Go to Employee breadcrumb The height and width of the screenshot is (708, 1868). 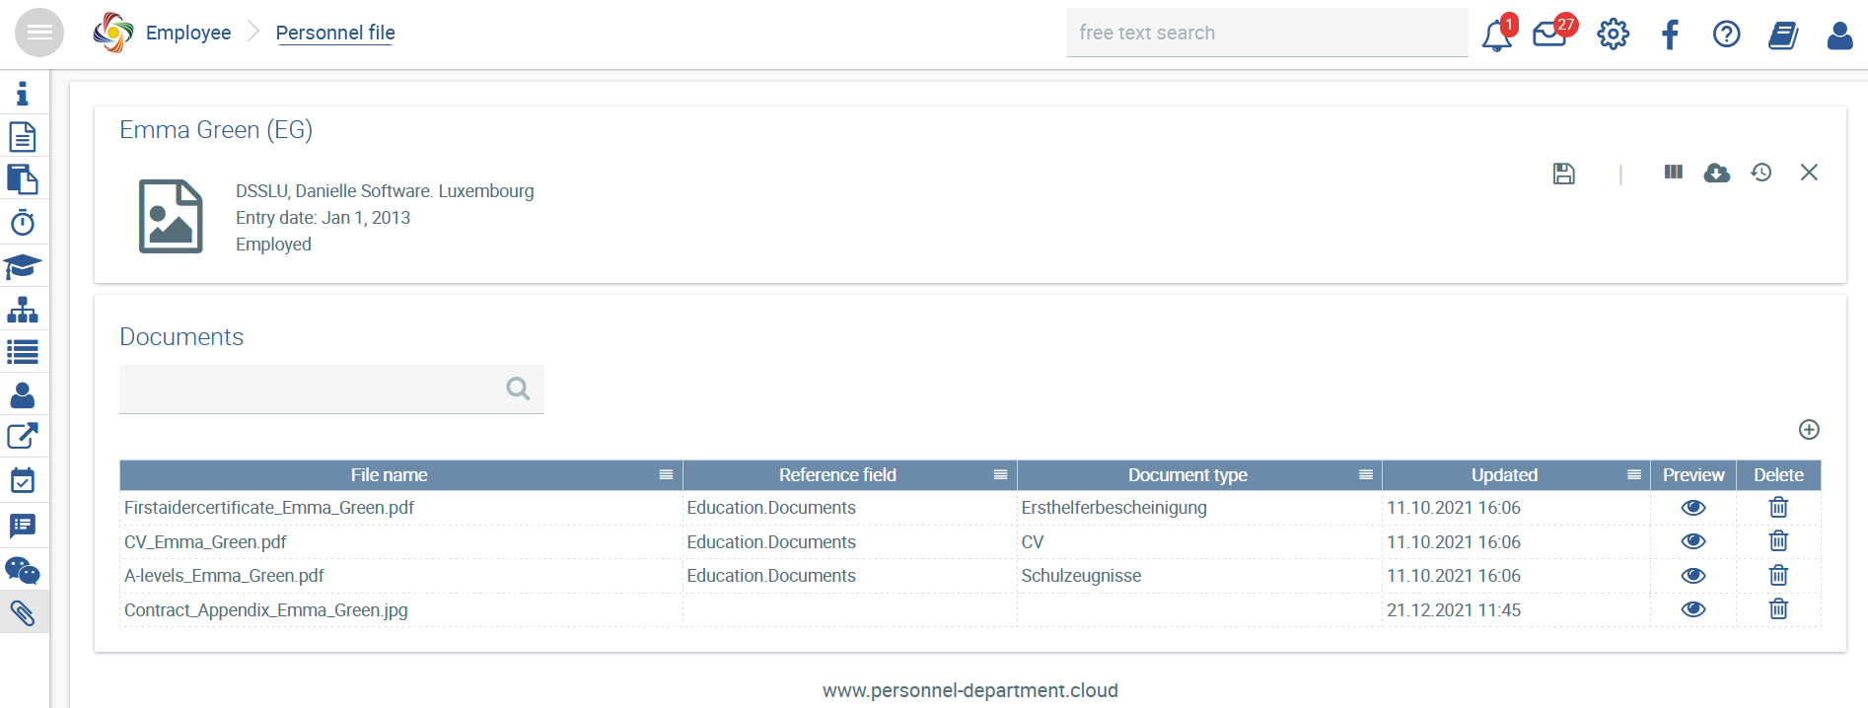(188, 33)
